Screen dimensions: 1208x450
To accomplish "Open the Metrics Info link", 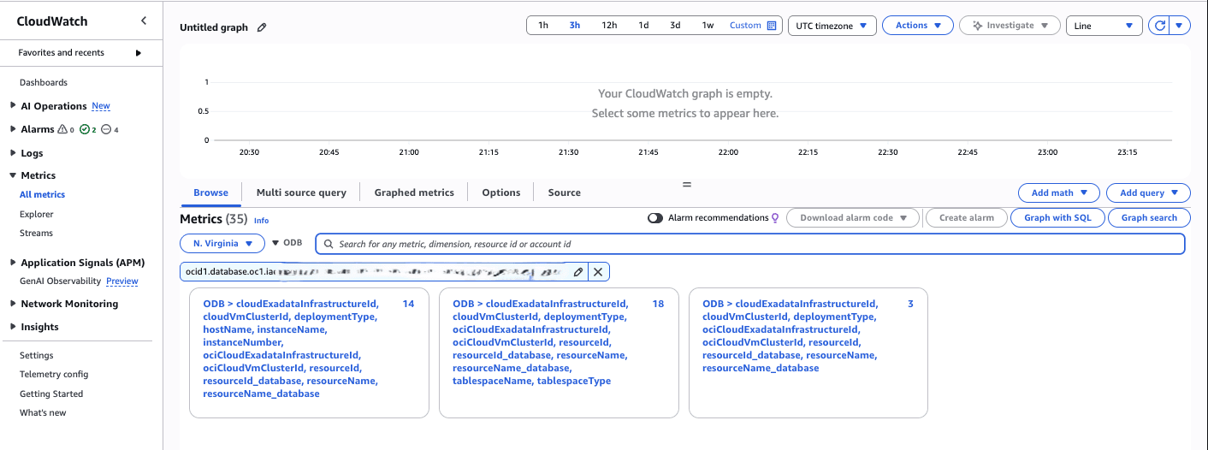I will coord(261,221).
